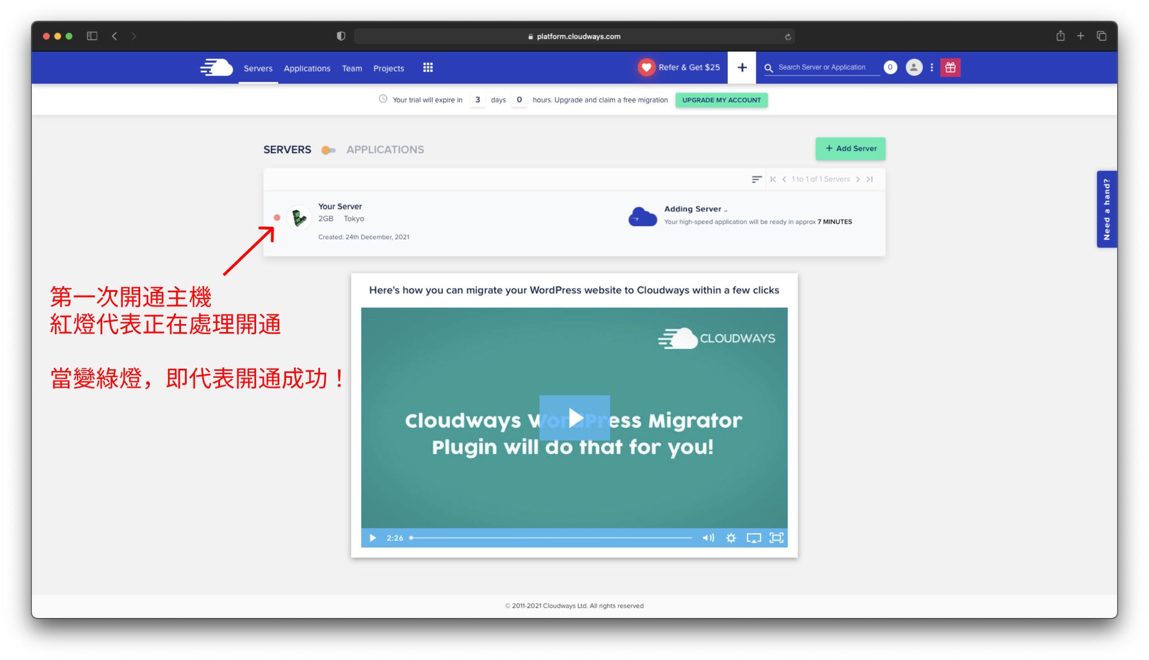Click the '2GB' server size text

point(326,219)
